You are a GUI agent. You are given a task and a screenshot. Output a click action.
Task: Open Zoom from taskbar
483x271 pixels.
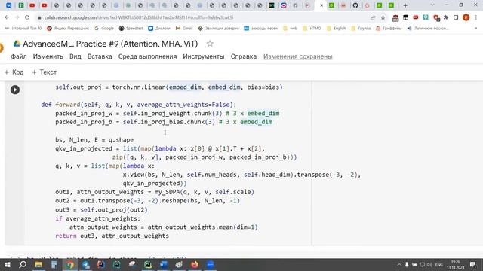point(210,264)
